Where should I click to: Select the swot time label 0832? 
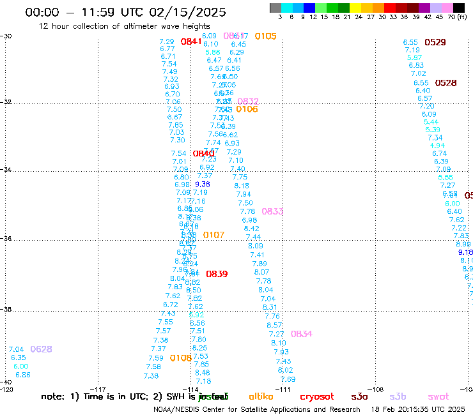pos(248,102)
